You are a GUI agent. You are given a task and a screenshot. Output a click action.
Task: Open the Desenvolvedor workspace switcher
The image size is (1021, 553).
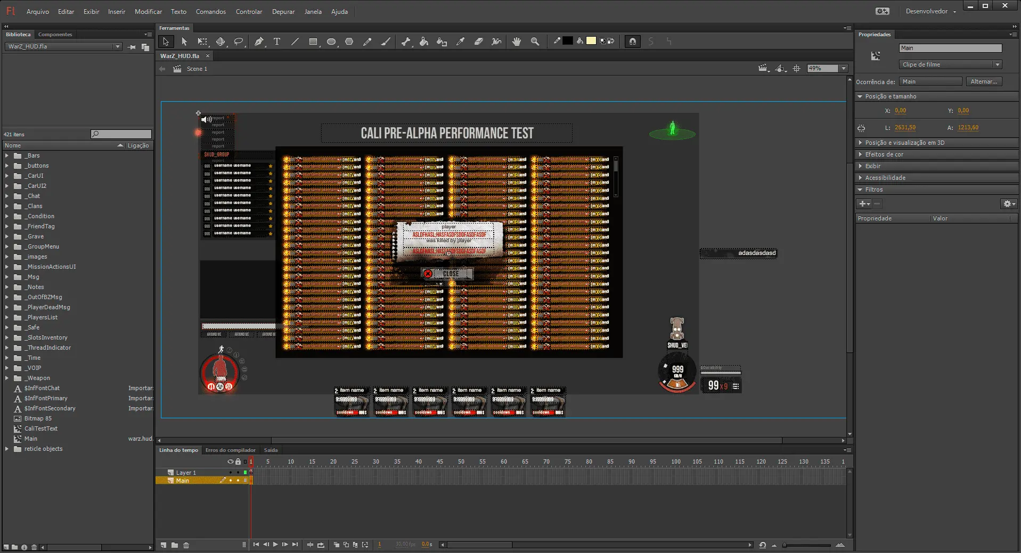[x=930, y=12]
